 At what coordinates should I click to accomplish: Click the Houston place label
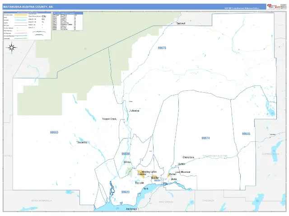tap(142, 174)
